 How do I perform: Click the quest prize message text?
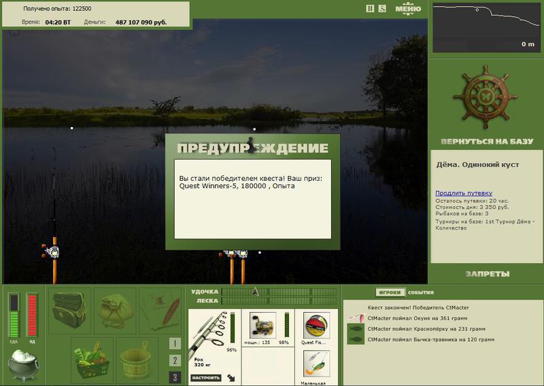250,182
